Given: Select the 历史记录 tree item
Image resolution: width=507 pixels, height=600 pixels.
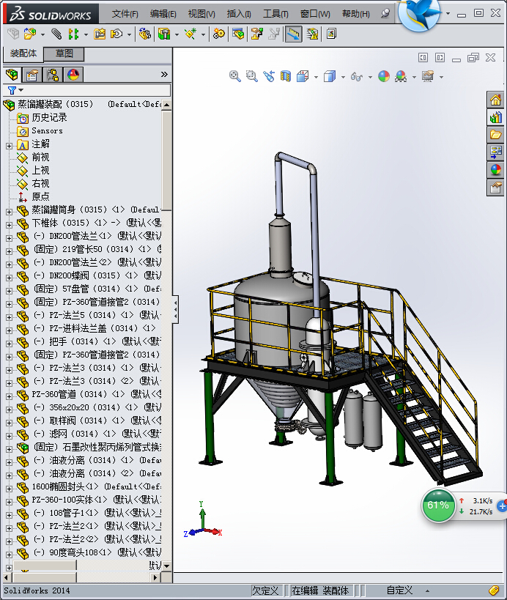Looking at the screenshot, I should [x=49, y=118].
